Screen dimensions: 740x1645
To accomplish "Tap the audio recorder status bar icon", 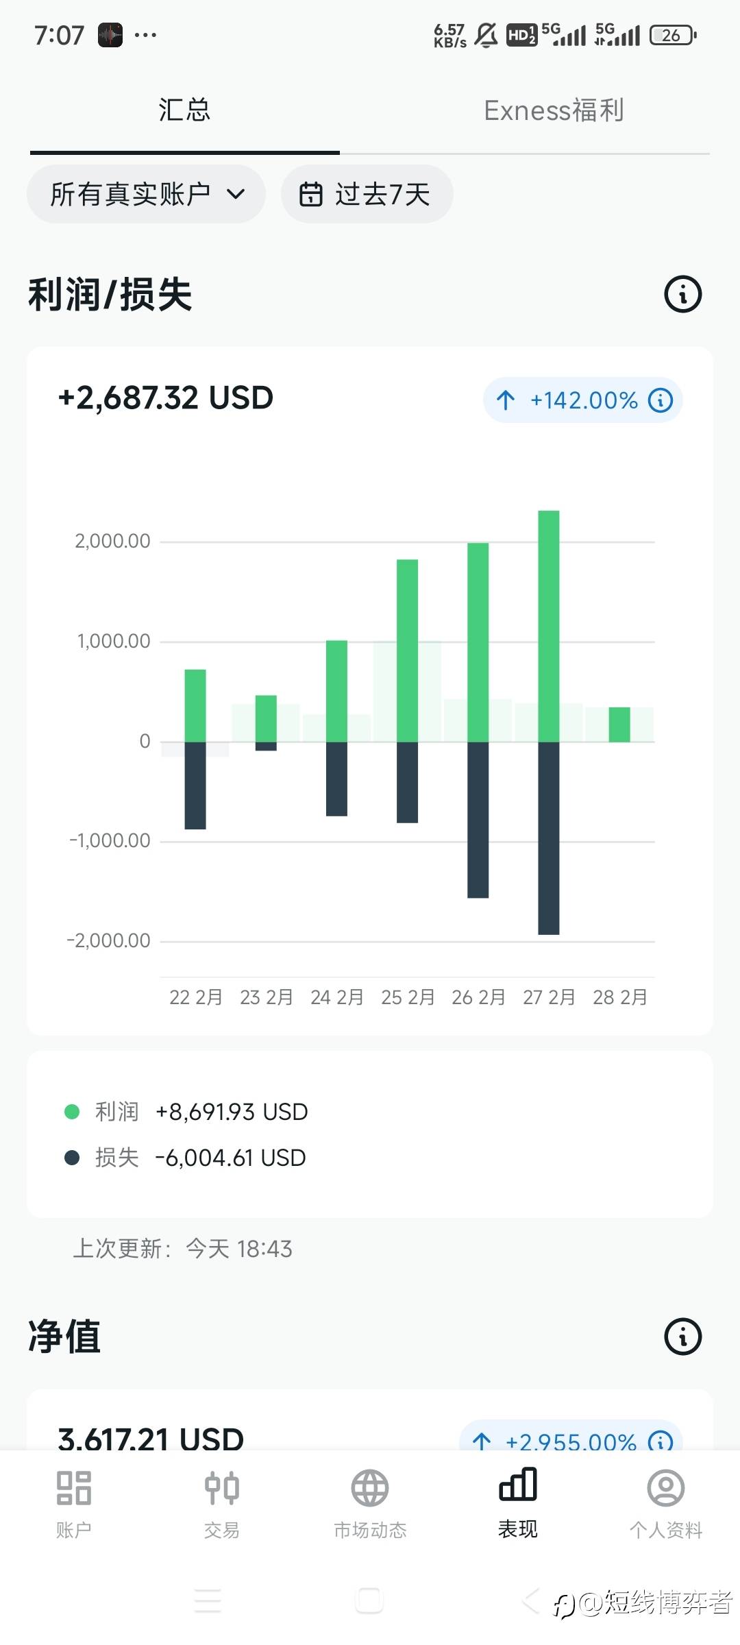I will click(110, 35).
